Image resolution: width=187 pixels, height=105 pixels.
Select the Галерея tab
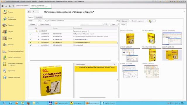click(123, 24)
